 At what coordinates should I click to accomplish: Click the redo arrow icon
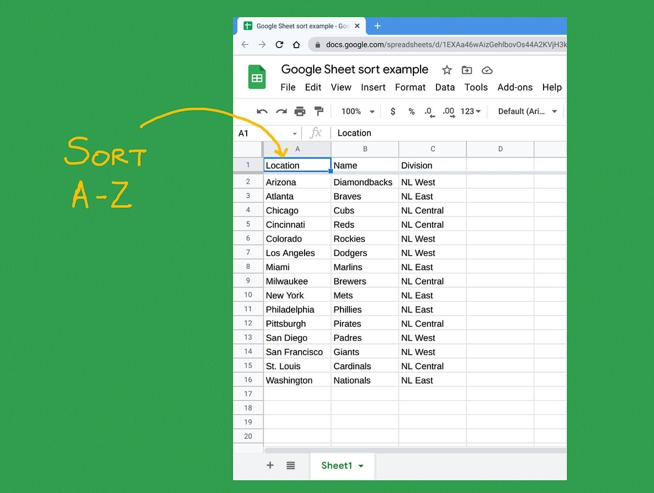click(281, 112)
